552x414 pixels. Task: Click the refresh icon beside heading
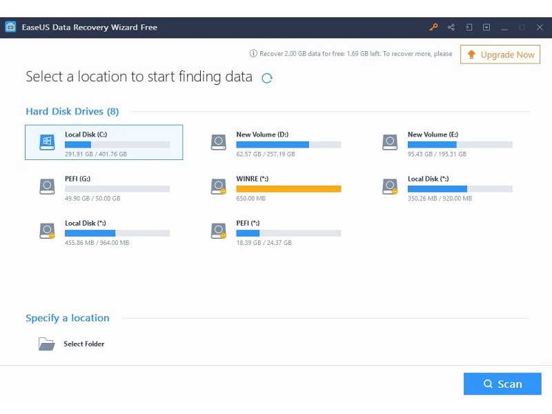pos(267,78)
